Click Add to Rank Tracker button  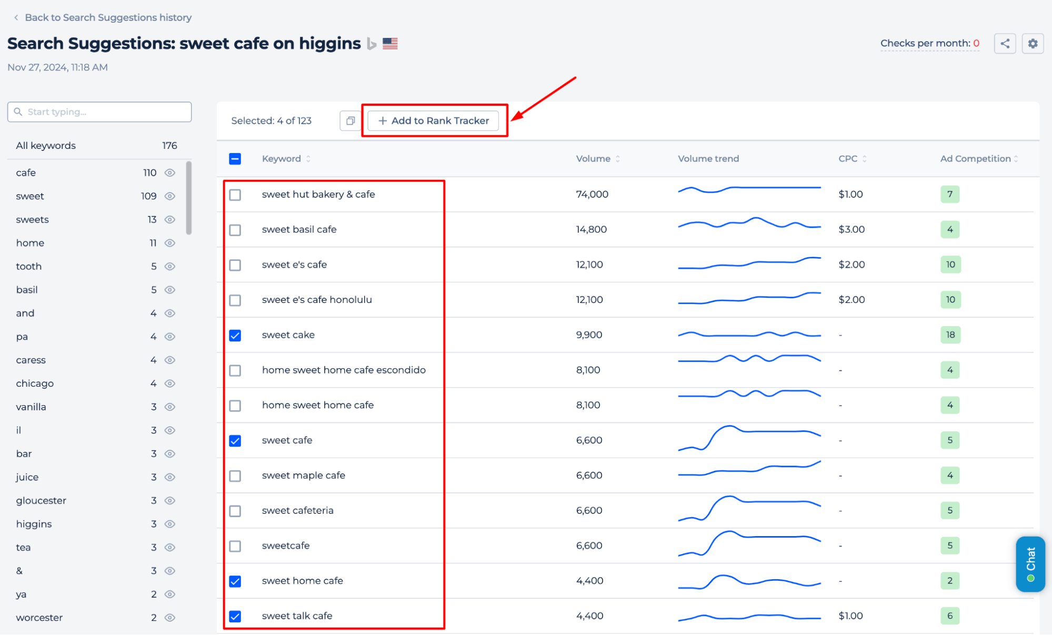pyautogui.click(x=434, y=120)
